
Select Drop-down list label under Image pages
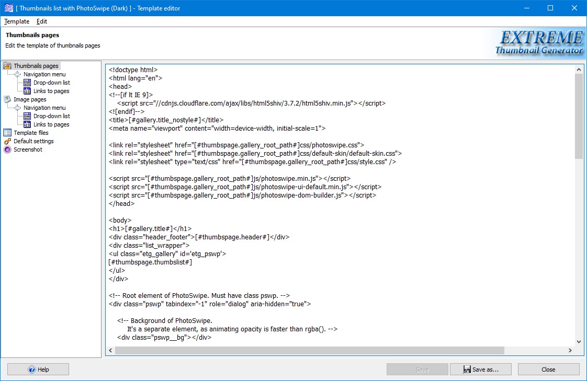[52, 116]
